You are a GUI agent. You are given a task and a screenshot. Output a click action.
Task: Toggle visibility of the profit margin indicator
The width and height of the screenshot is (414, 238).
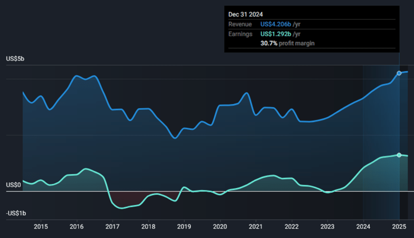288,43
